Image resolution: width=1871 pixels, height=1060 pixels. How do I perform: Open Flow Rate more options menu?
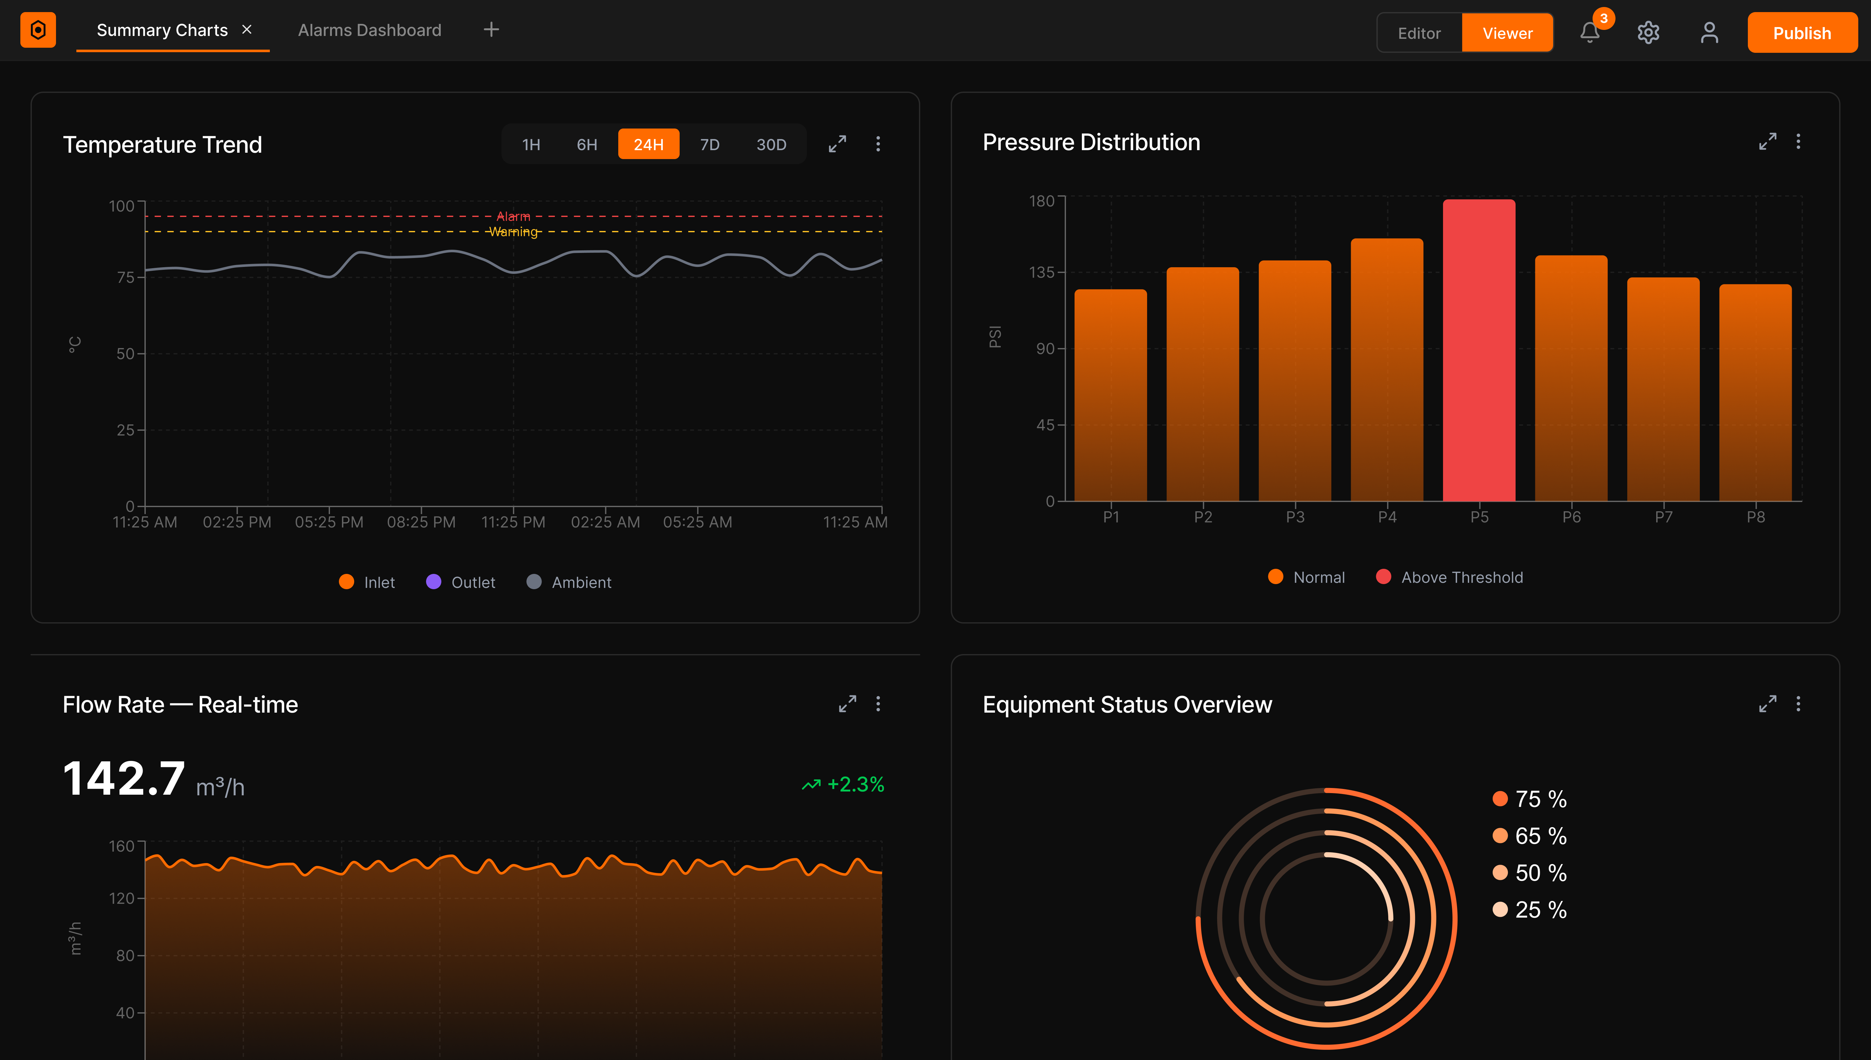click(x=878, y=704)
